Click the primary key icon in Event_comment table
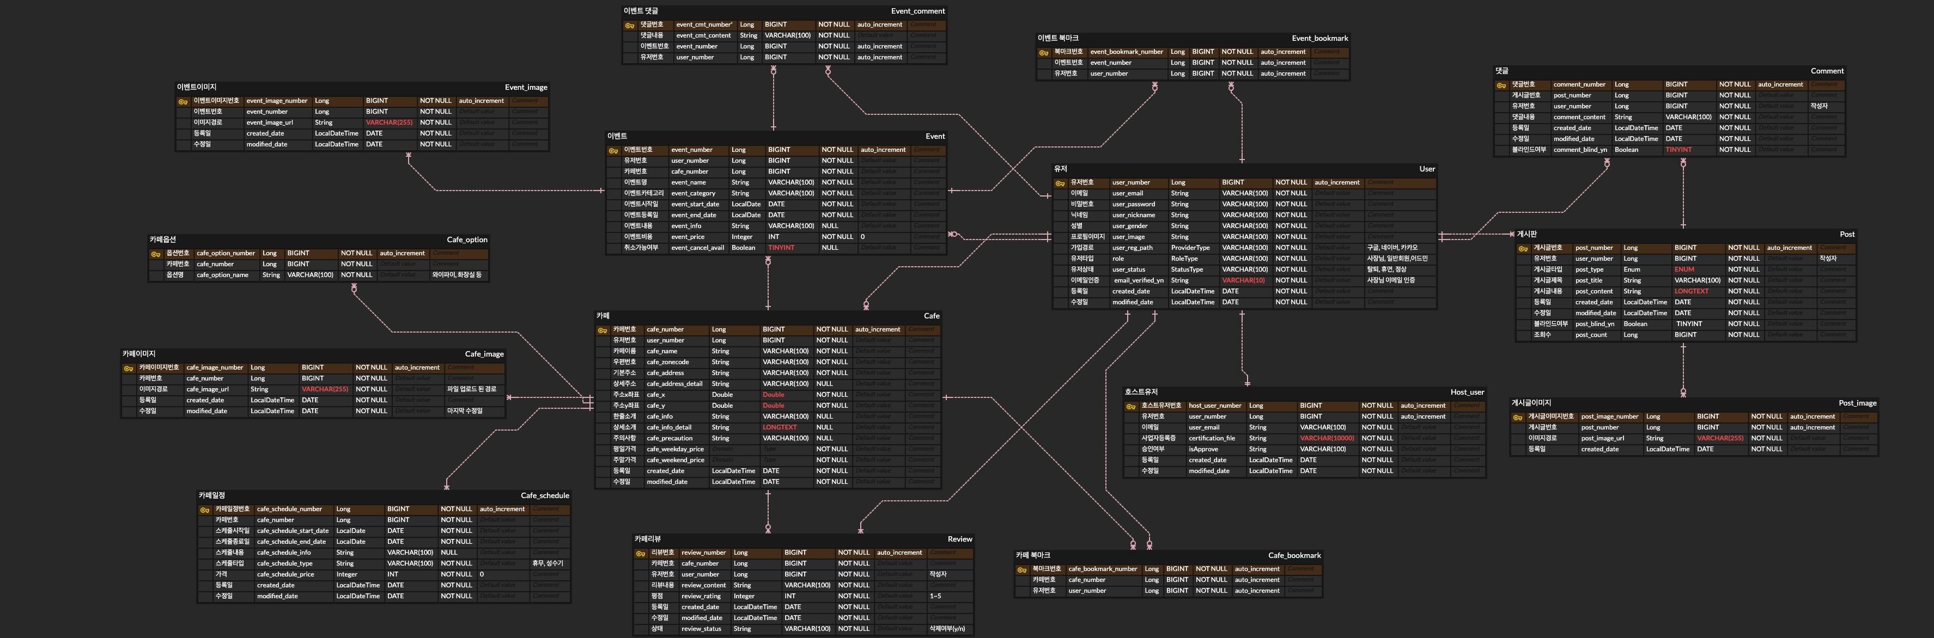The height and width of the screenshot is (638, 1934). (x=630, y=26)
